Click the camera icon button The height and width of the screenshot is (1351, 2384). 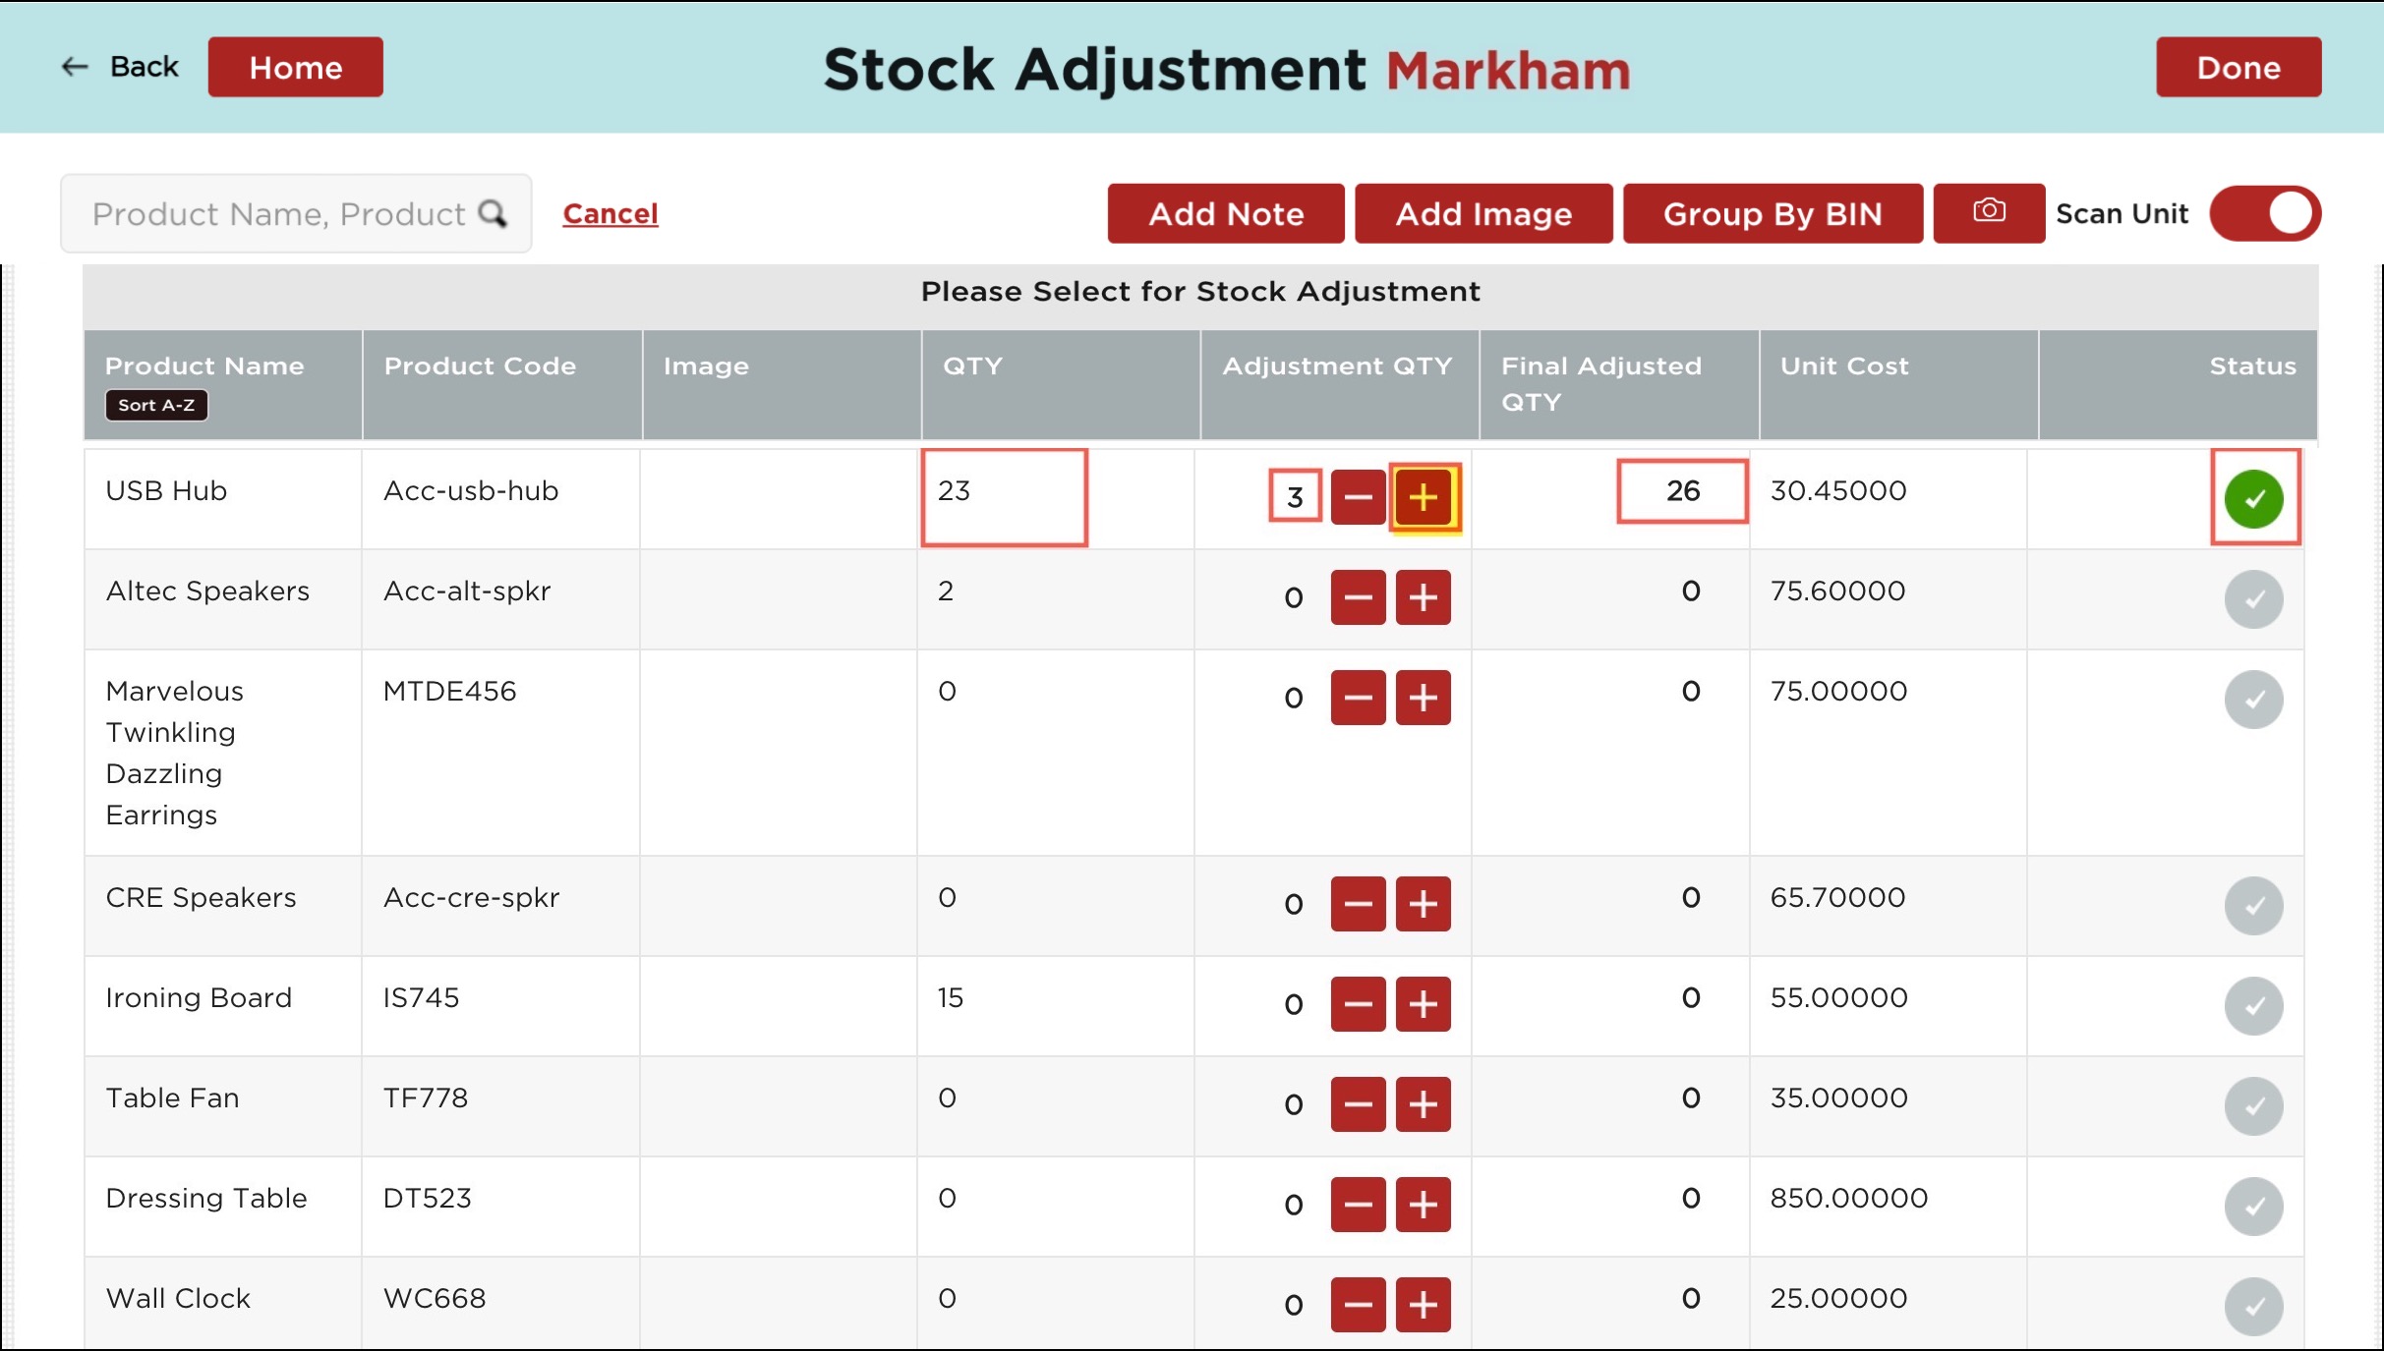pos(1988,212)
